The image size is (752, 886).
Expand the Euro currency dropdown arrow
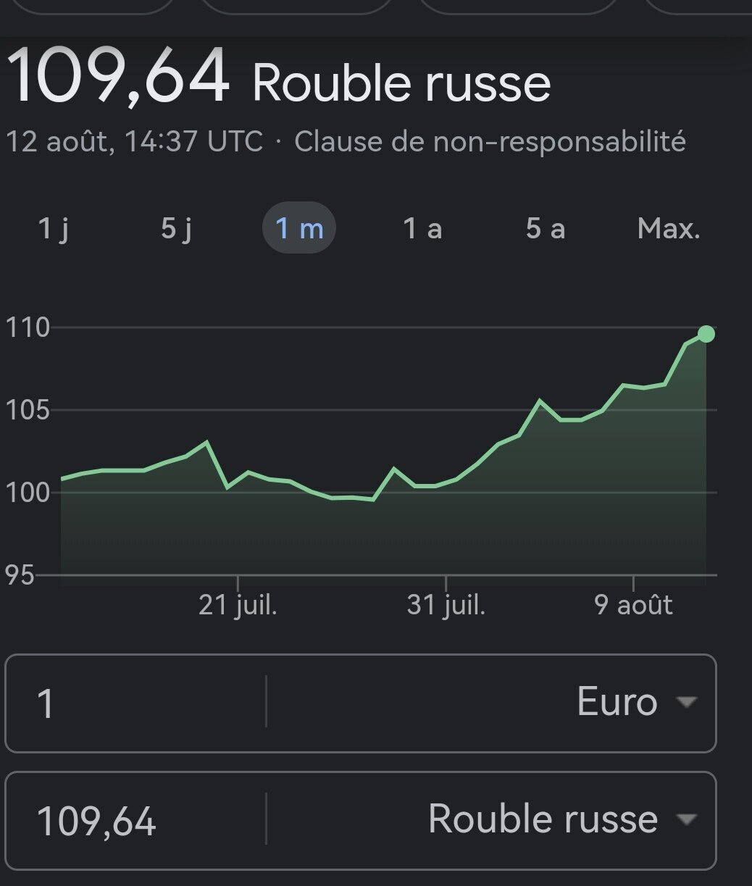coord(685,702)
